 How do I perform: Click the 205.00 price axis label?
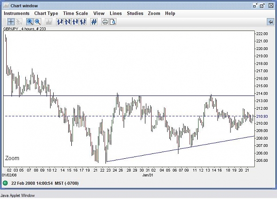tap(262, 161)
